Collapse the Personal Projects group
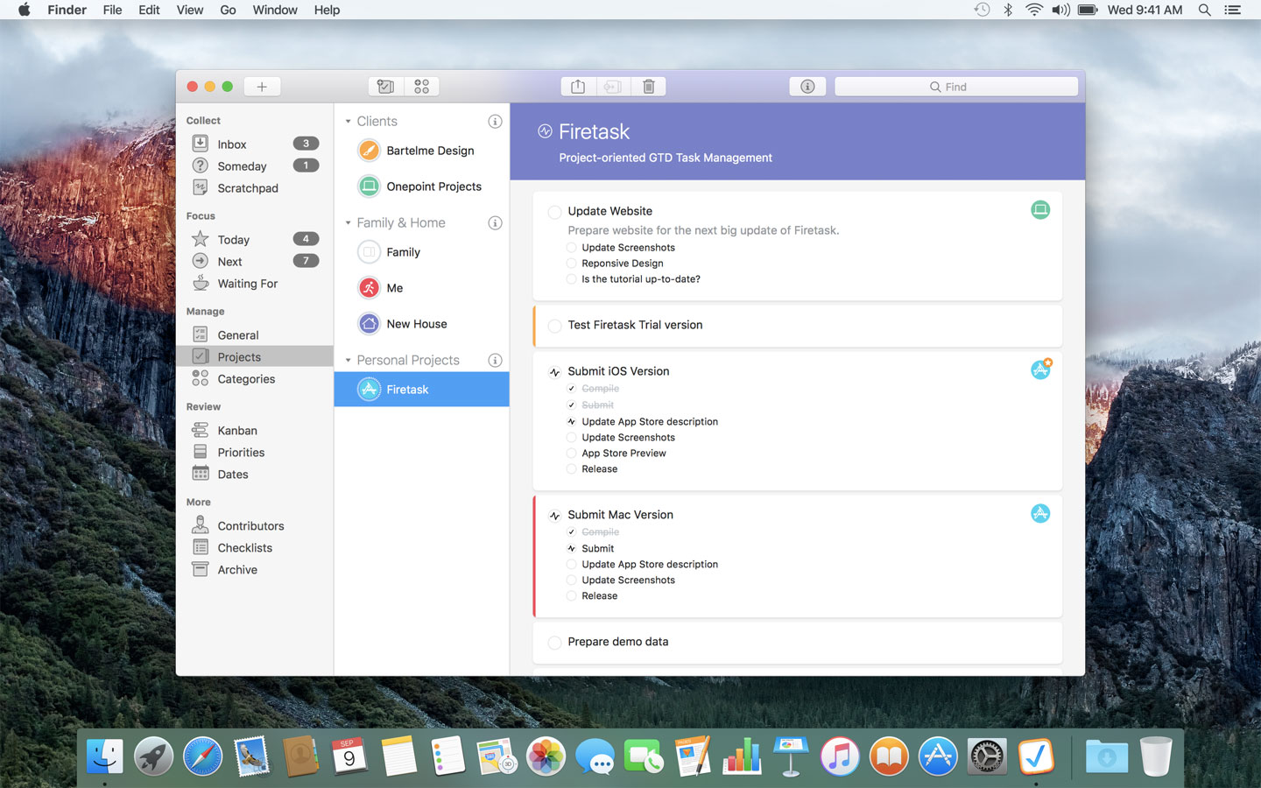 (x=348, y=361)
